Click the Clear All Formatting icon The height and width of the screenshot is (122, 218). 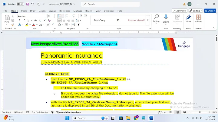pos(49,20)
